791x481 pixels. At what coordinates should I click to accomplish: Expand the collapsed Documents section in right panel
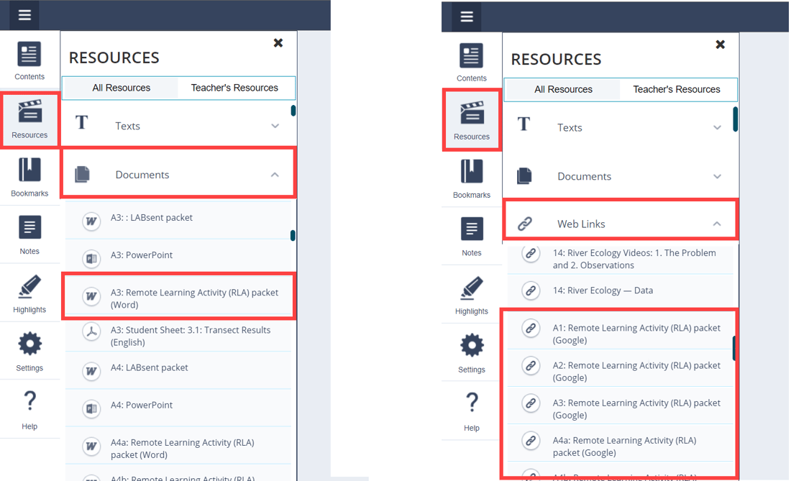[x=717, y=176]
